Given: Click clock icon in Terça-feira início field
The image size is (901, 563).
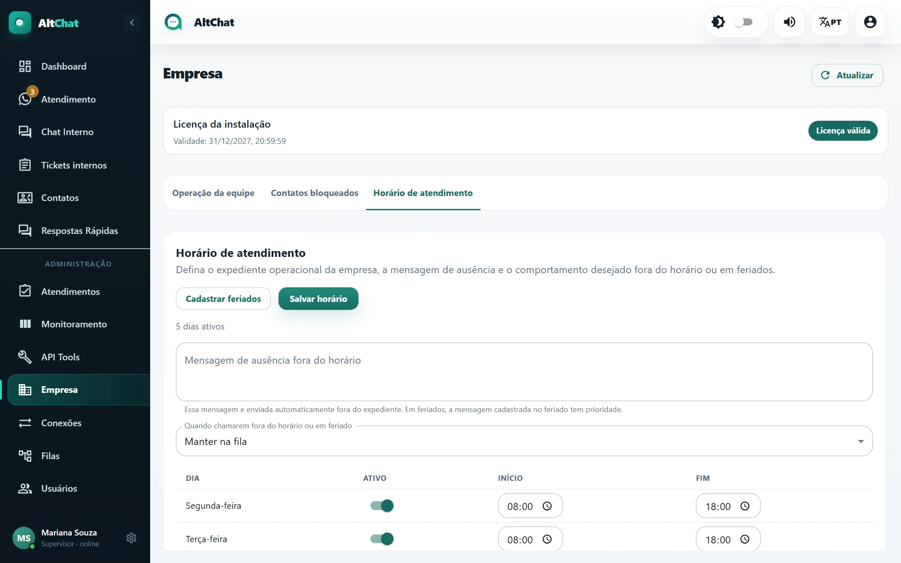Looking at the screenshot, I should 547,539.
